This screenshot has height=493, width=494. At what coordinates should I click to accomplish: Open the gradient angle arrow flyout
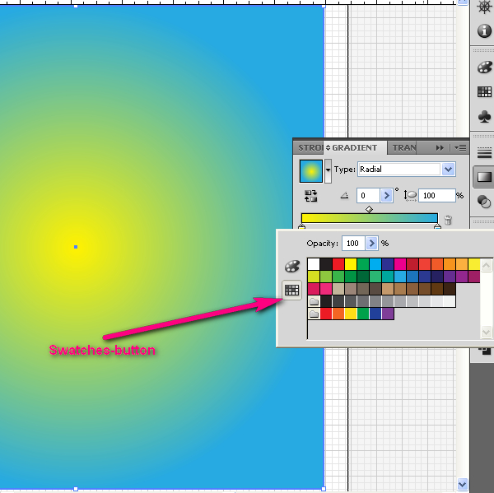[387, 196]
